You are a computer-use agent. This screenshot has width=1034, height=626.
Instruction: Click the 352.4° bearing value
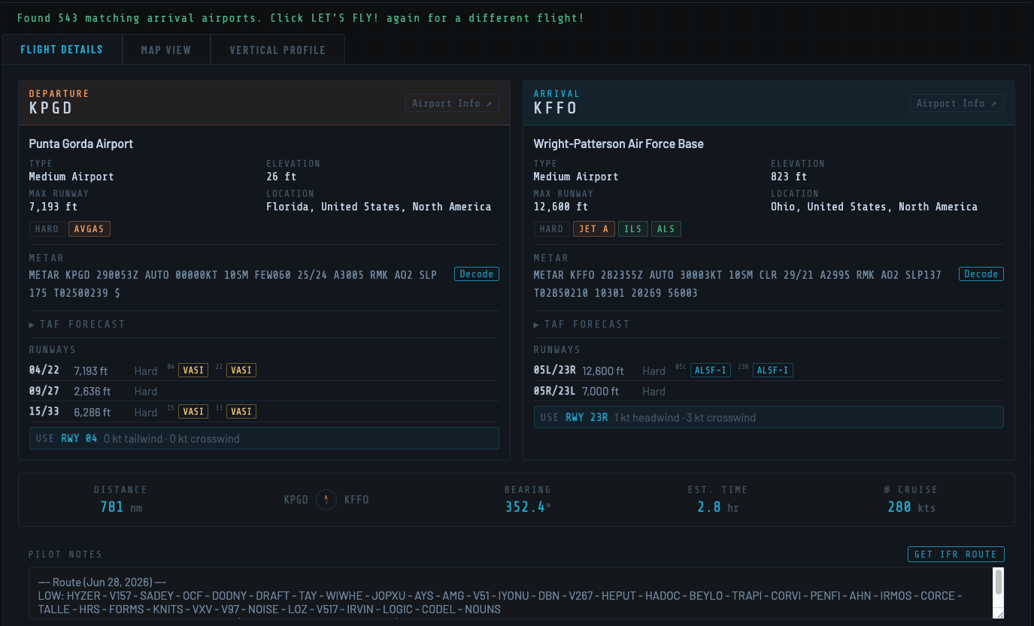[x=528, y=507]
